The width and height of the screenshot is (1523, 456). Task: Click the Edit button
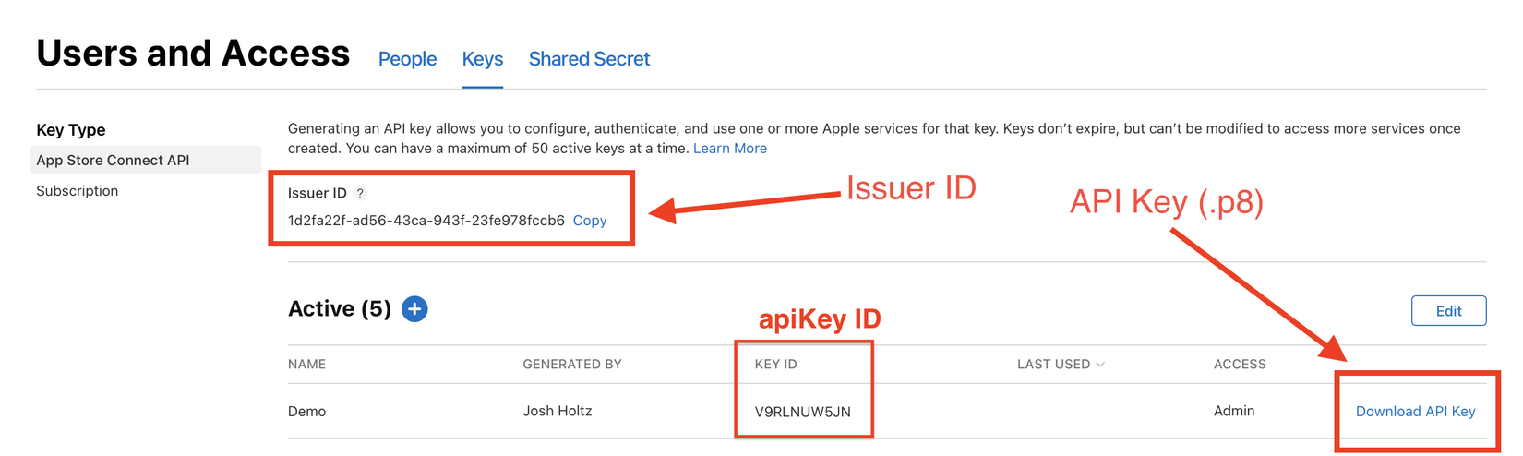coord(1448,311)
